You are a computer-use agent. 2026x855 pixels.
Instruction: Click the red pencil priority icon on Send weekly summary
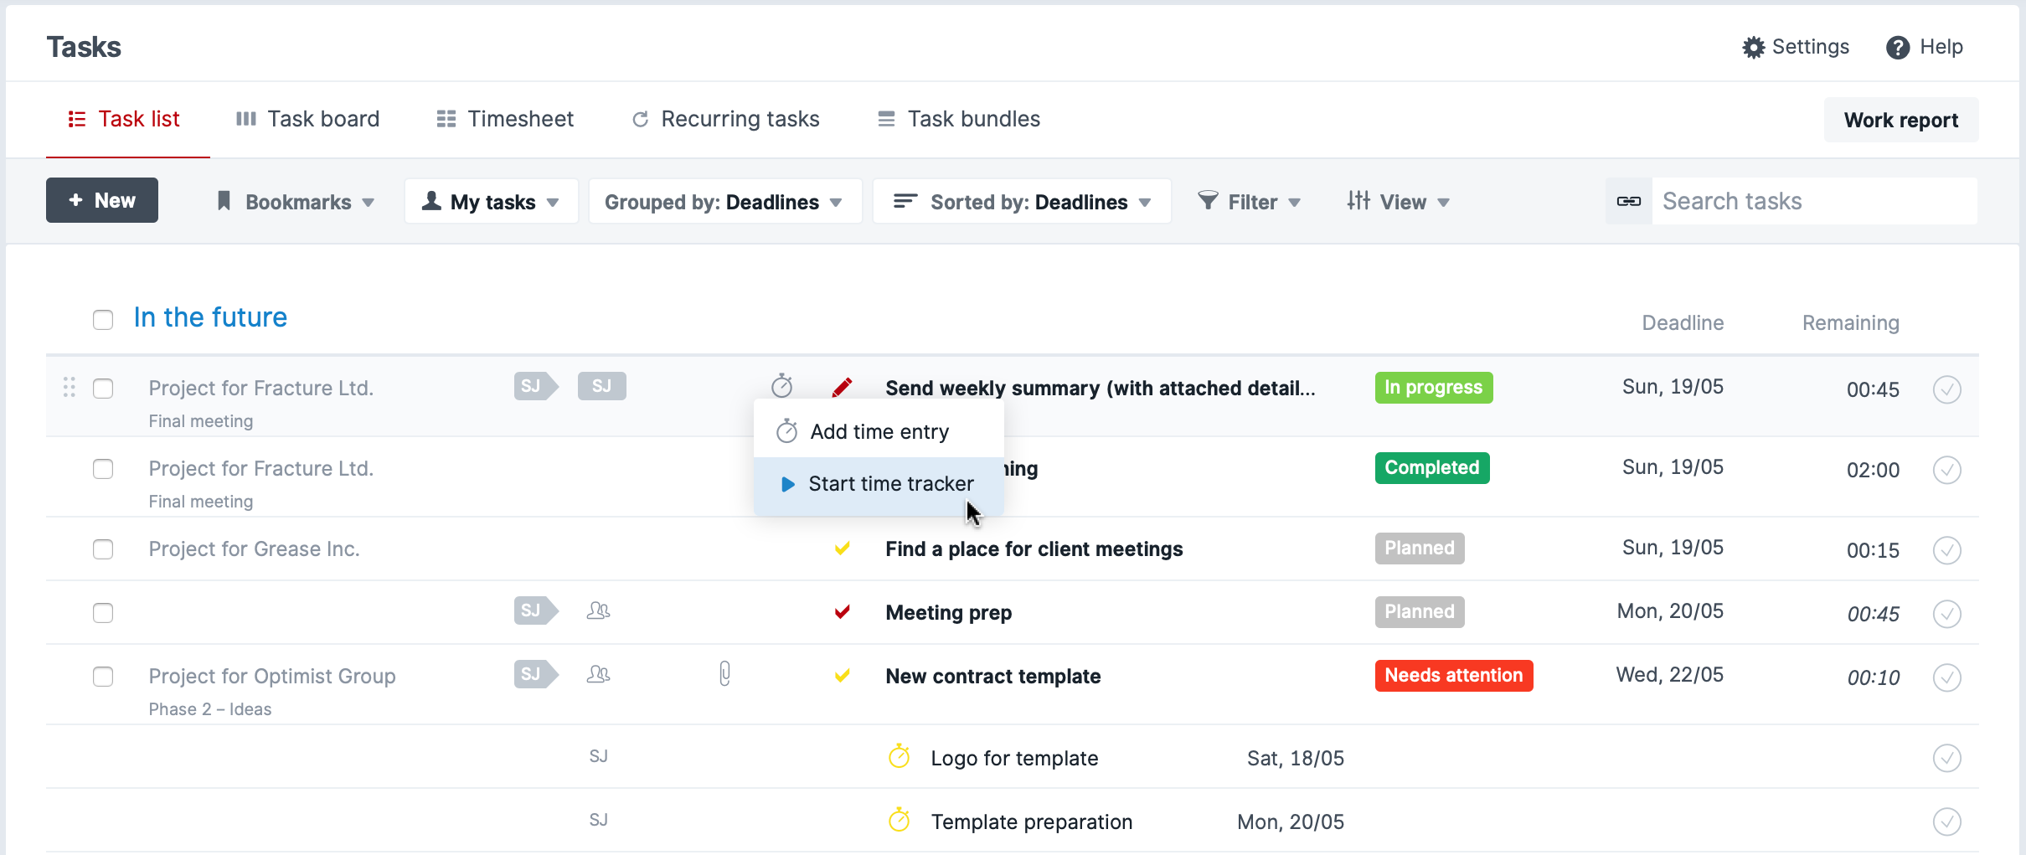click(x=842, y=387)
